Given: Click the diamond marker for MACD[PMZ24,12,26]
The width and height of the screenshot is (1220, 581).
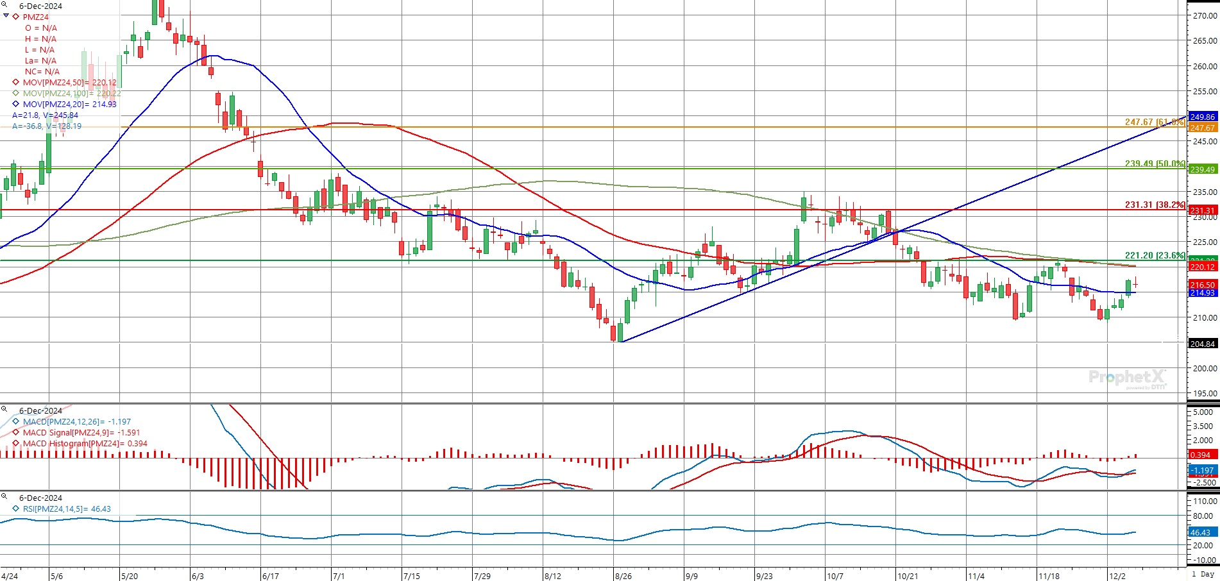Looking at the screenshot, I should click(x=16, y=421).
